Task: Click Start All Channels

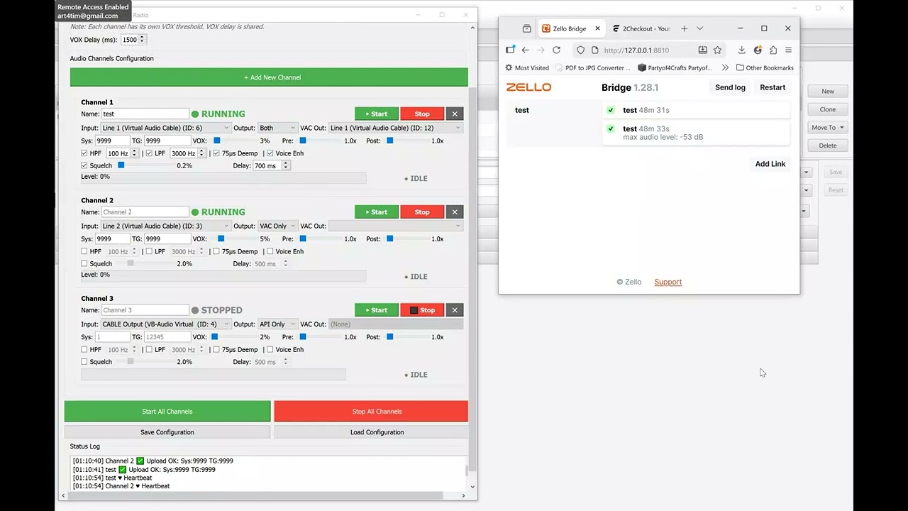Action: (x=167, y=412)
